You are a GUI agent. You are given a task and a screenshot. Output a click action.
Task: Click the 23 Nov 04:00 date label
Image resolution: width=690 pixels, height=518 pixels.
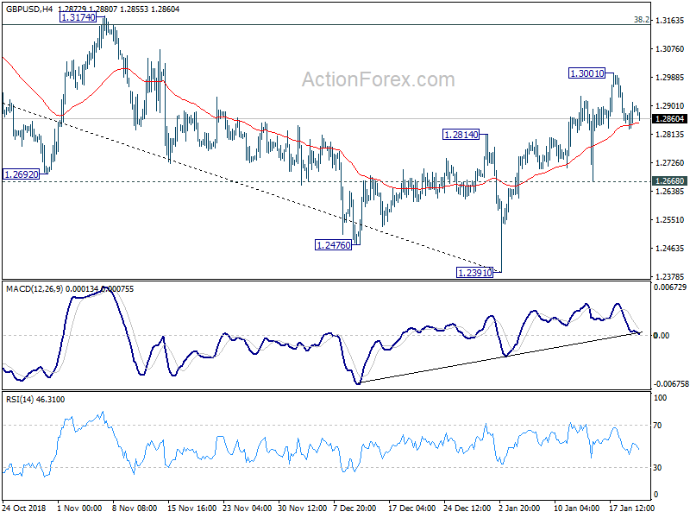point(247,508)
